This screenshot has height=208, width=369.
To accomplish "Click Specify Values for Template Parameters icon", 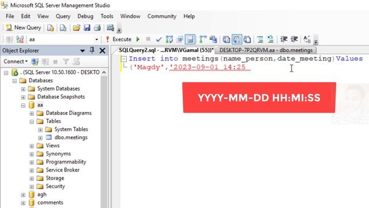I will pyautogui.click(x=307, y=39).
